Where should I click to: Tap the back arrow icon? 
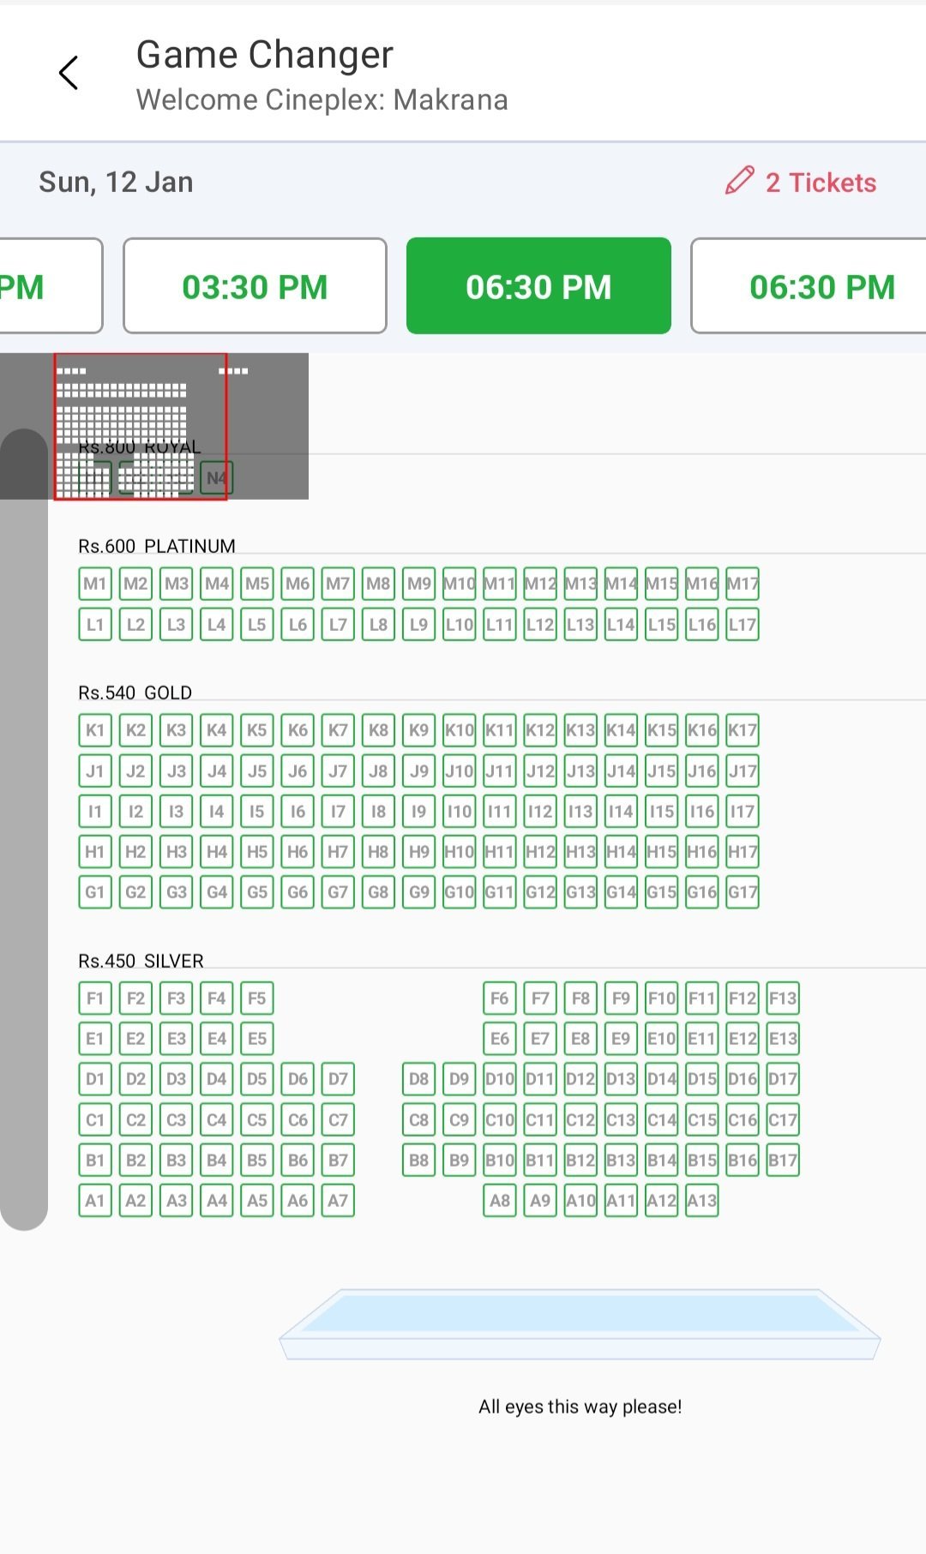tap(69, 73)
